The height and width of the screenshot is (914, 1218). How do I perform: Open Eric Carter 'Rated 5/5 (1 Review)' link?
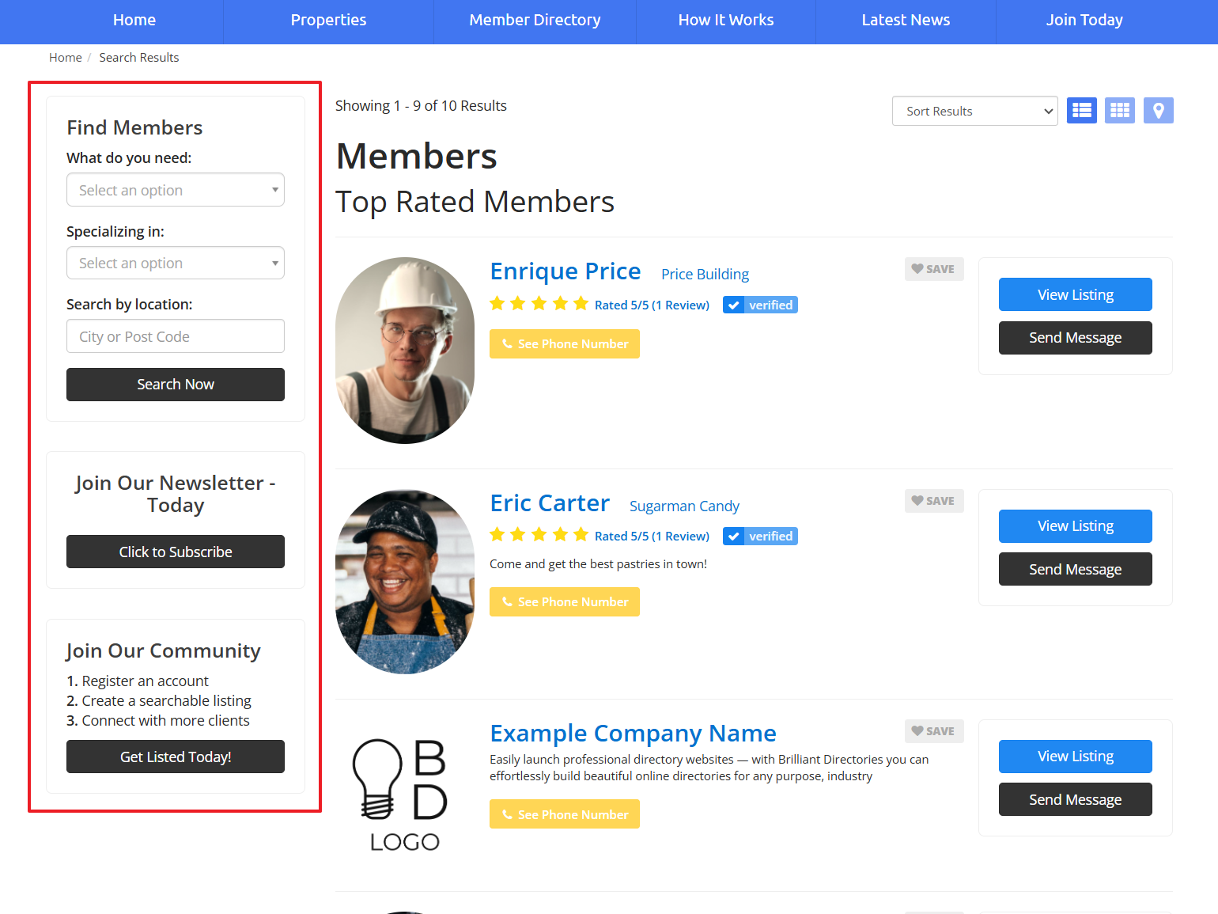click(652, 537)
